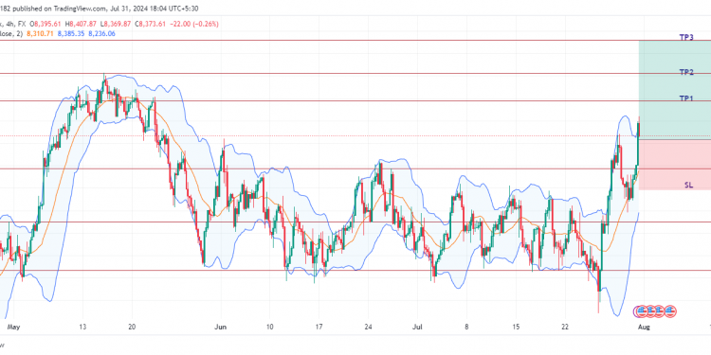Screen dimensions: 711x355
Task: Click the low price value 8,369.87
Action: coord(118,24)
